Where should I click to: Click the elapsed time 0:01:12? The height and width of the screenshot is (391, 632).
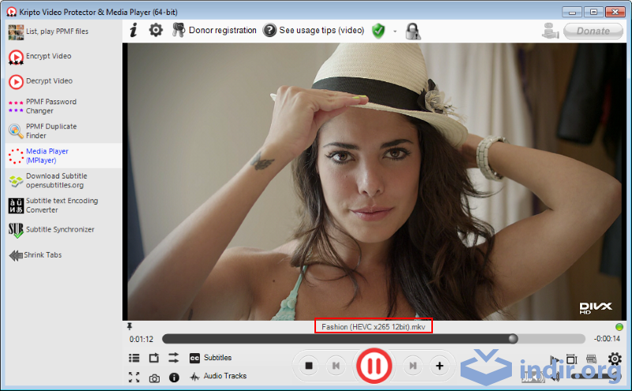141,340
